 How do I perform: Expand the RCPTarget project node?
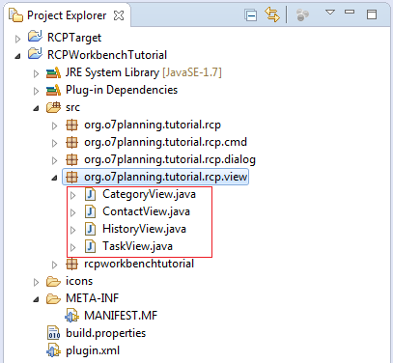[17, 39]
